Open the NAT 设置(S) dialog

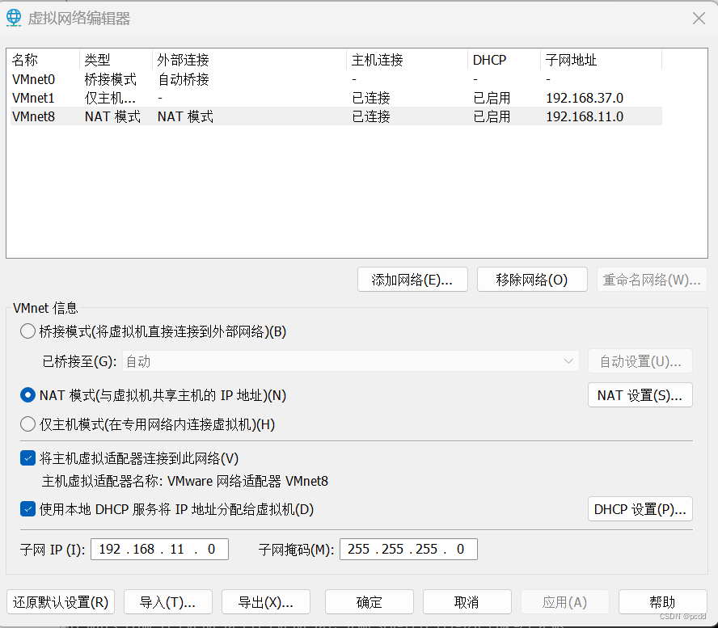point(640,395)
